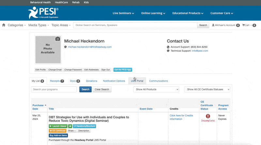Click the Rehab top link
261x145 pixels.
point(76,2)
